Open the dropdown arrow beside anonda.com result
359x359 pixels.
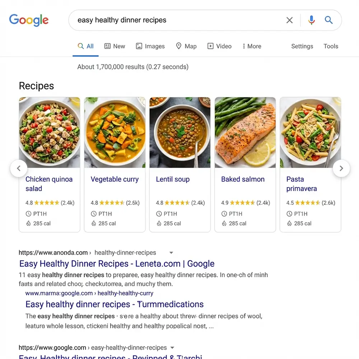171,252
